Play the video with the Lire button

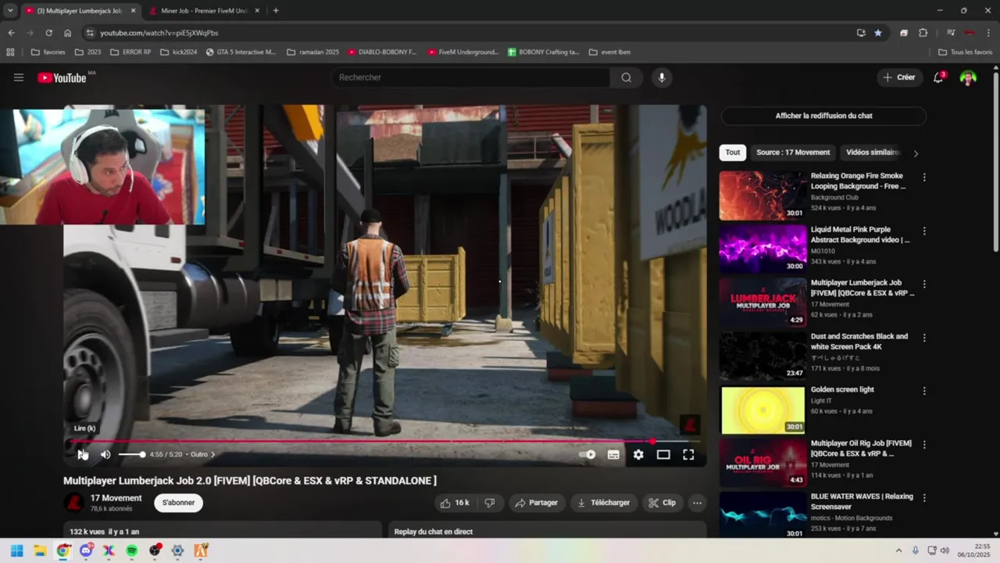[81, 454]
